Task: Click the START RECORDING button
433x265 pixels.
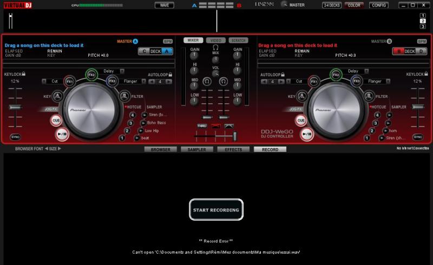Action: tap(216, 210)
